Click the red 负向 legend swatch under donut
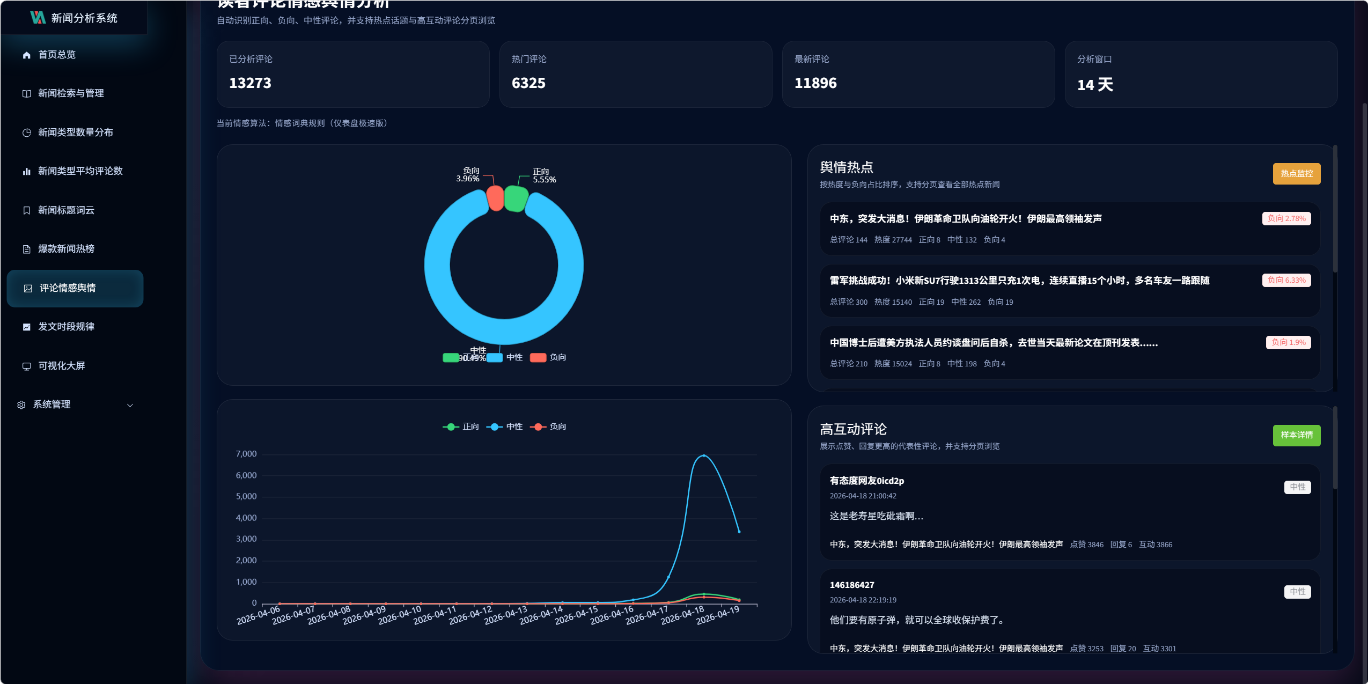Viewport: 1368px width, 684px height. [x=538, y=357]
